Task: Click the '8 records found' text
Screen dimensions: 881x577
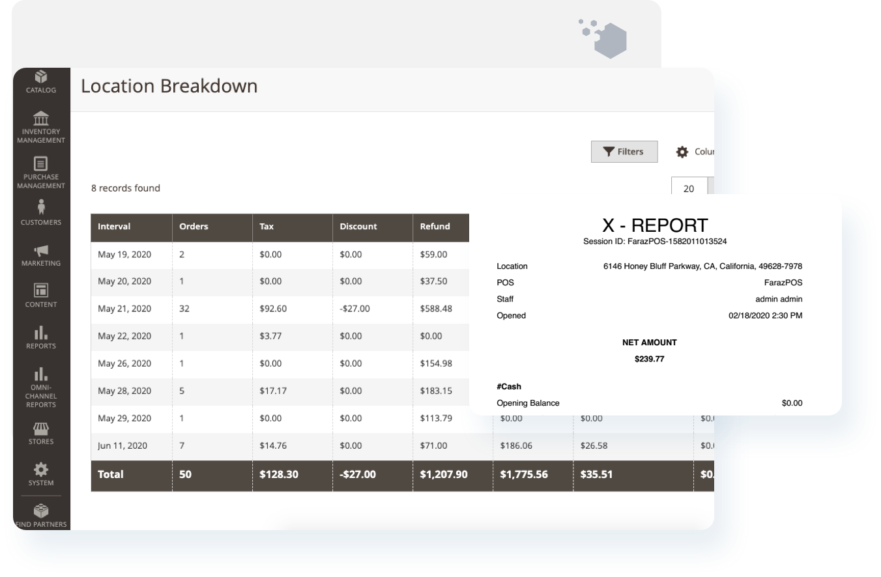Action: point(126,188)
